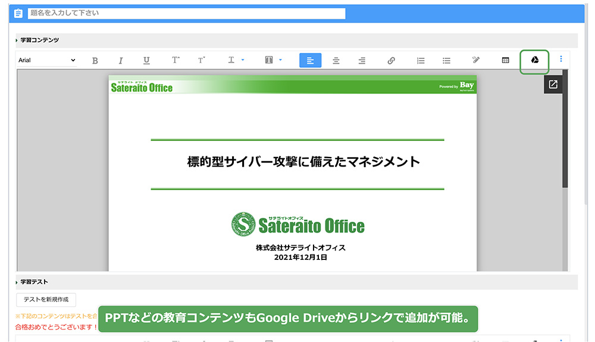
Task: Insert a table
Action: [505, 60]
